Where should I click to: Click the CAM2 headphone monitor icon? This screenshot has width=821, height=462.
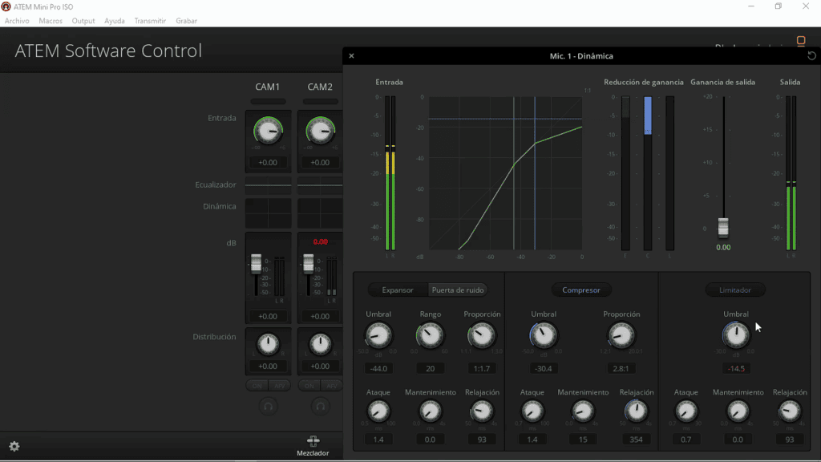(321, 407)
